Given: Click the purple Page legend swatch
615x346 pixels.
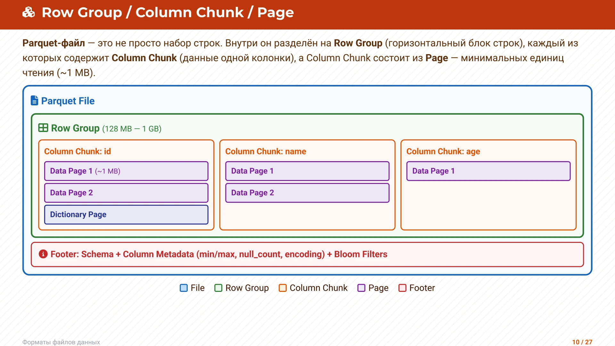Looking at the screenshot, I should point(361,288).
